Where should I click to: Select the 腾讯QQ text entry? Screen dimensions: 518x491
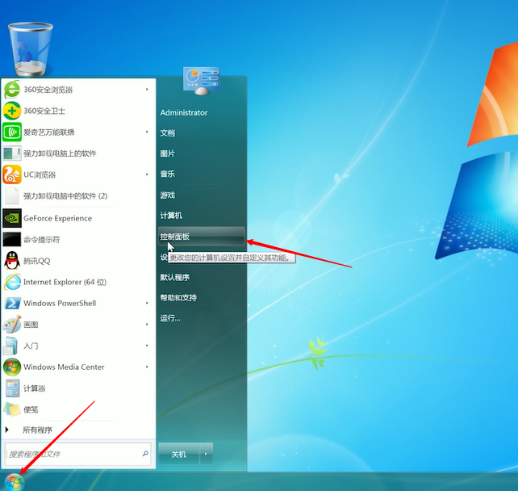36,261
